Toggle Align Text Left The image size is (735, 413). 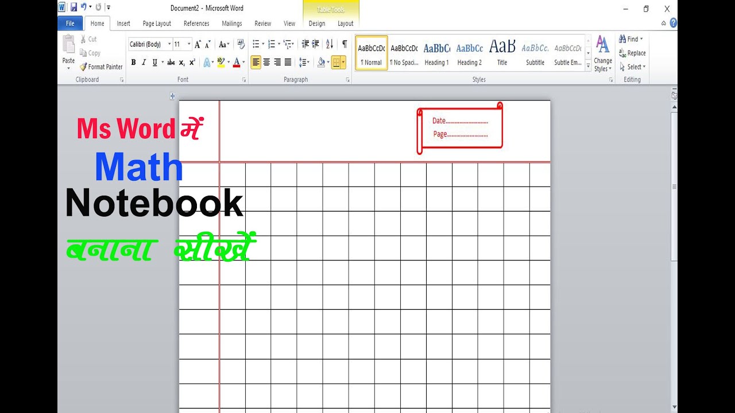(256, 63)
